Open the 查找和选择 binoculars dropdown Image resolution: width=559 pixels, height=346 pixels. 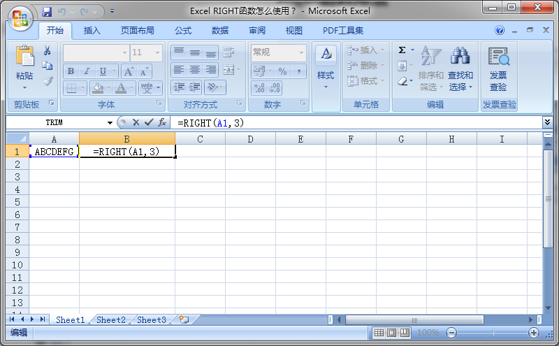[x=460, y=68]
